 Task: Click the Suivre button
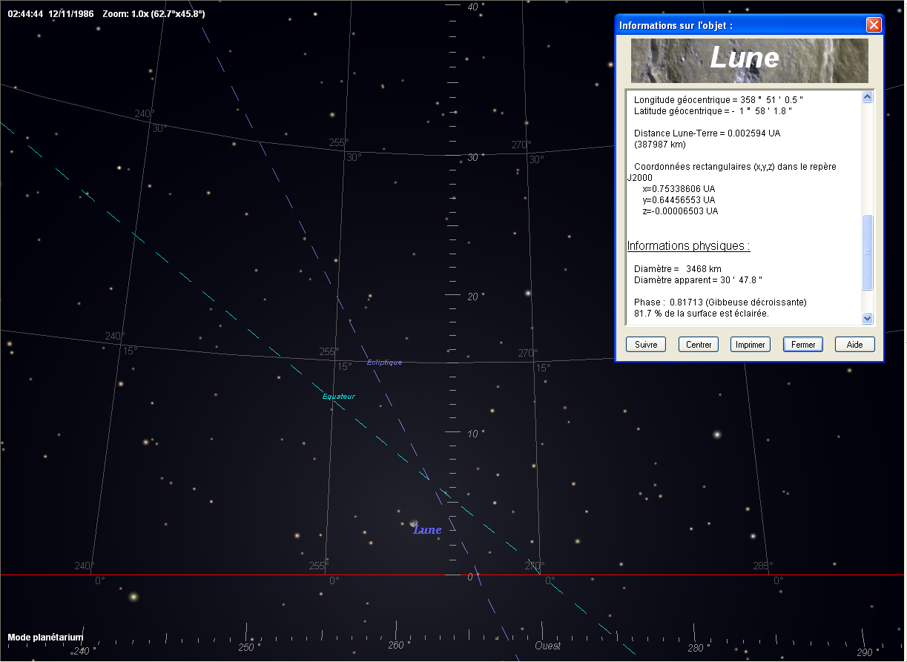pos(645,345)
